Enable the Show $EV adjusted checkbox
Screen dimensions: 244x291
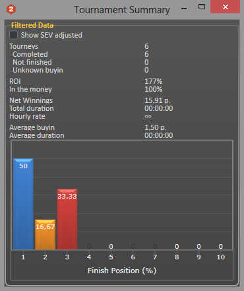click(x=13, y=35)
